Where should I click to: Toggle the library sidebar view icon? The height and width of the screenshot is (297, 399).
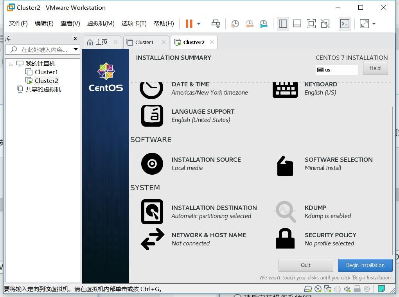click(x=283, y=24)
